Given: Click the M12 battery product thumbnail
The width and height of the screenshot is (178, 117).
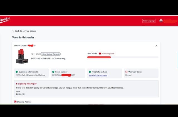Looking at the screenshot, I should (21, 57).
